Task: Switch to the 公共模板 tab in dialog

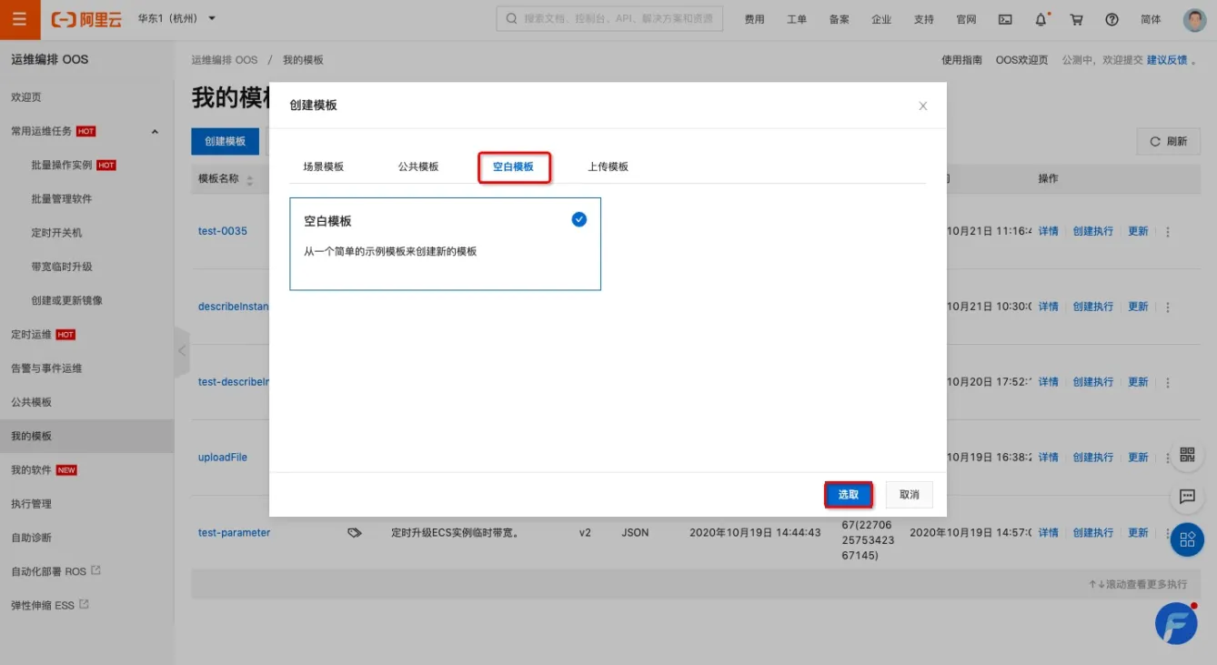Action: coord(418,166)
